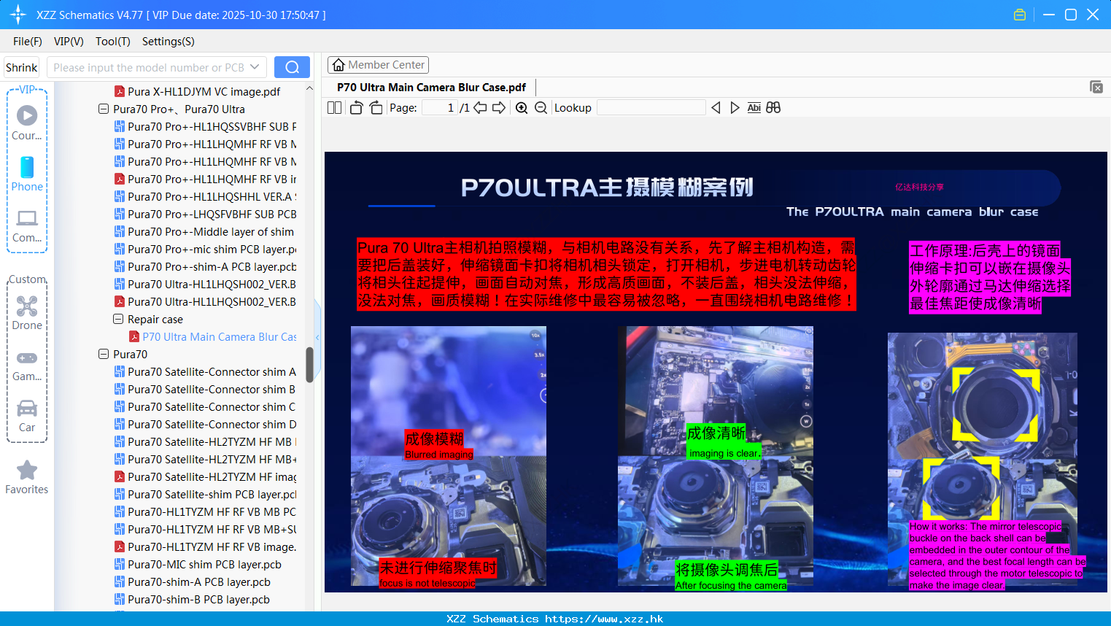Select the Phone category icon
The height and width of the screenshot is (626, 1111).
coord(27,174)
